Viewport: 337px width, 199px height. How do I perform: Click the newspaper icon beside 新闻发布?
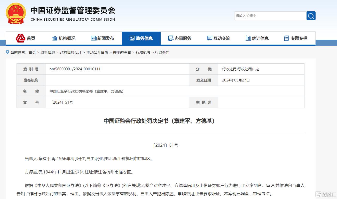tap(93, 38)
